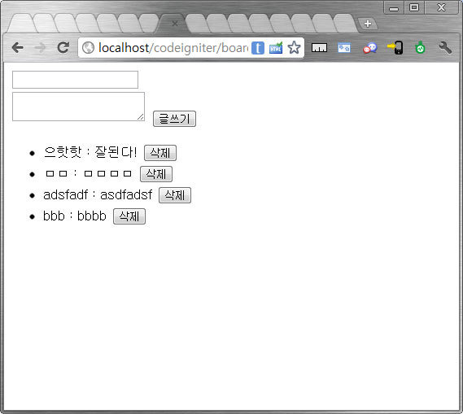Delete the adsfadf : asdfadsf entry

175,195
